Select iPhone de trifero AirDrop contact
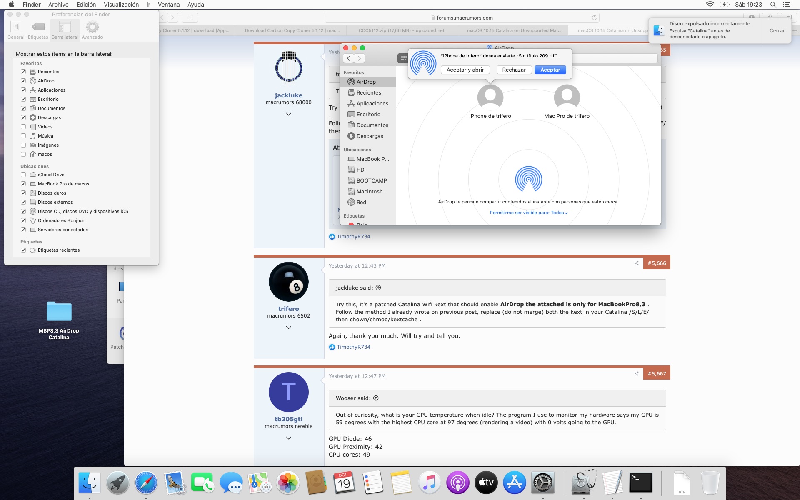The width and height of the screenshot is (800, 500). (490, 102)
